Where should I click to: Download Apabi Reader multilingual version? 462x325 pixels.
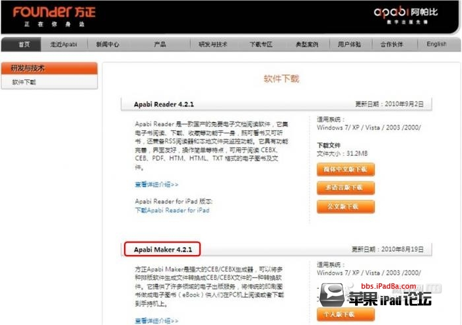[346, 188]
